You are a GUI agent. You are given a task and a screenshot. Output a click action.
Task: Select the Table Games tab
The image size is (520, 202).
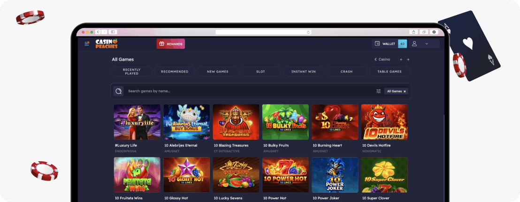click(x=390, y=72)
